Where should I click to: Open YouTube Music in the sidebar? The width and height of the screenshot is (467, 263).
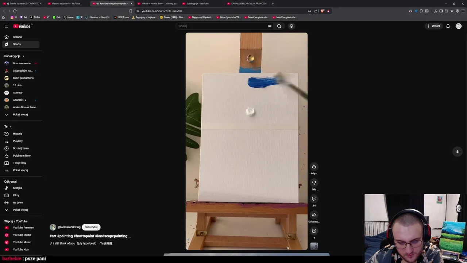click(20, 242)
